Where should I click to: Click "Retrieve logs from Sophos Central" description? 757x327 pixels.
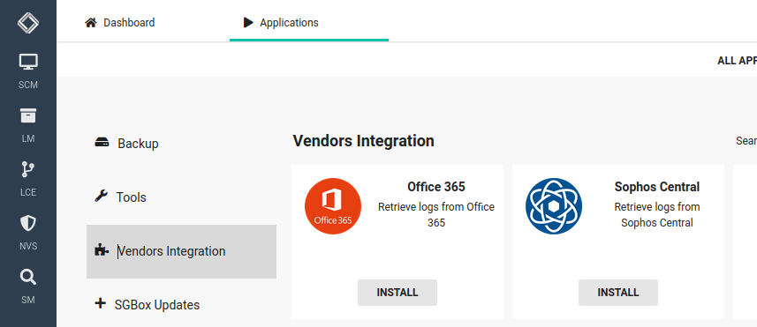click(656, 215)
